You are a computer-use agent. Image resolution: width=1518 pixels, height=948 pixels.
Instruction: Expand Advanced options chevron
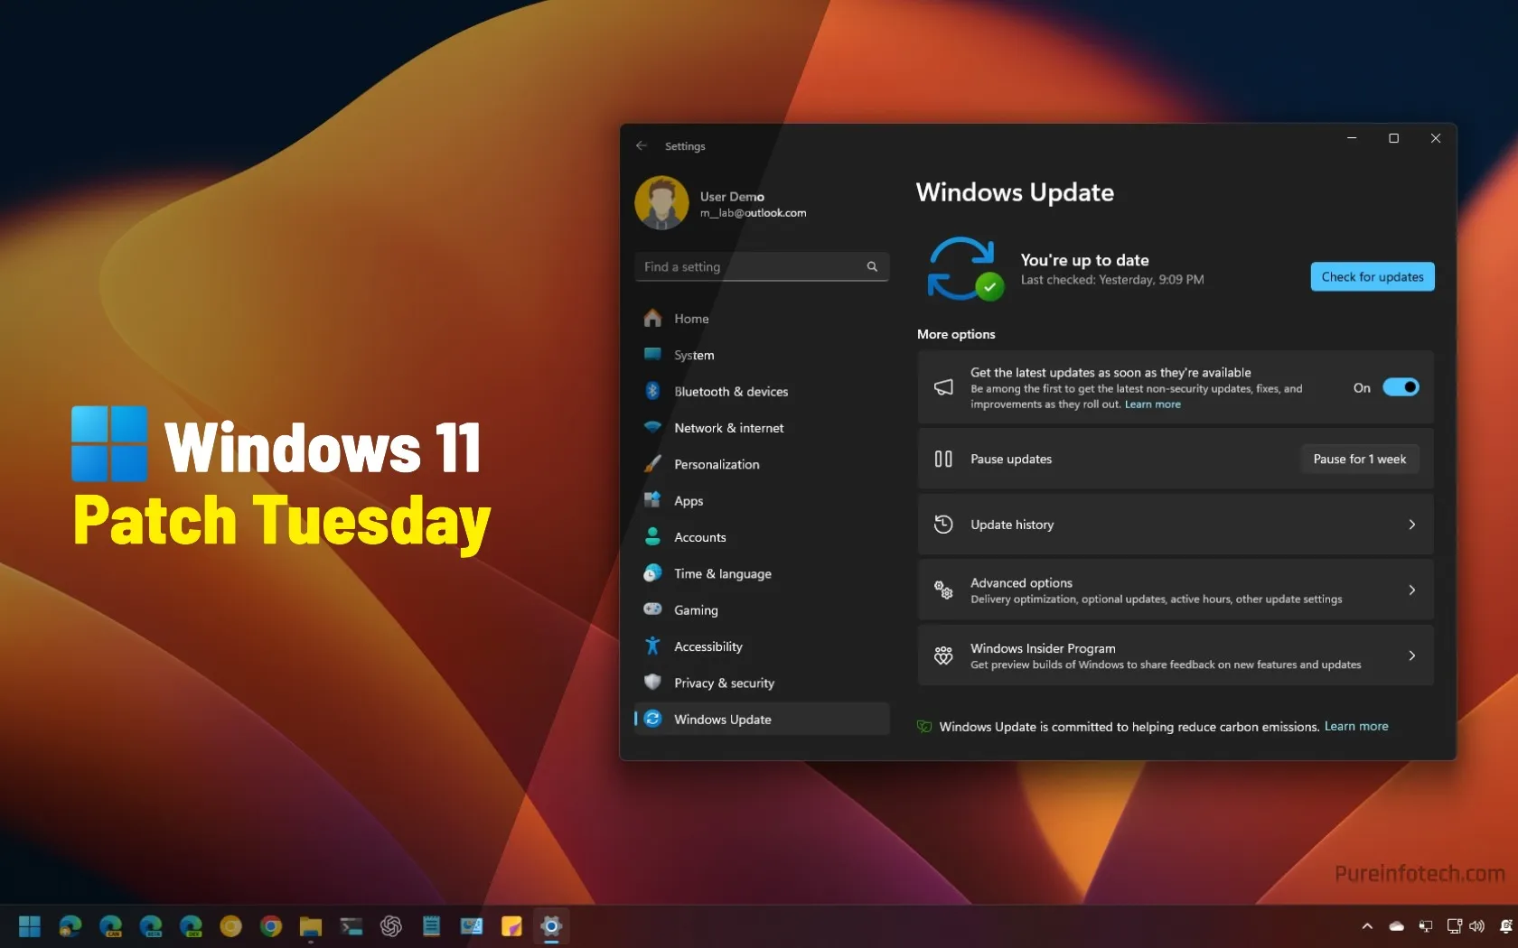coord(1411,590)
